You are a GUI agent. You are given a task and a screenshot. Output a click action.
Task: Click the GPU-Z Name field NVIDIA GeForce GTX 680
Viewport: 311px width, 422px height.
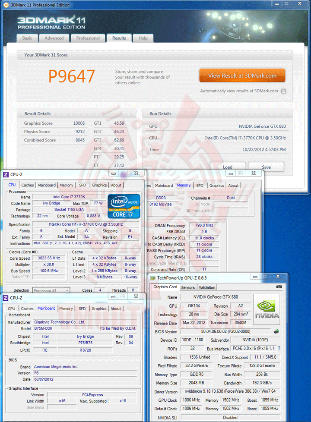(216, 297)
